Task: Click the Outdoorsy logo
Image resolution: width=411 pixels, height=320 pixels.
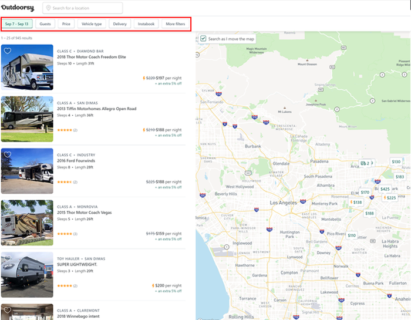Action: click(x=17, y=8)
